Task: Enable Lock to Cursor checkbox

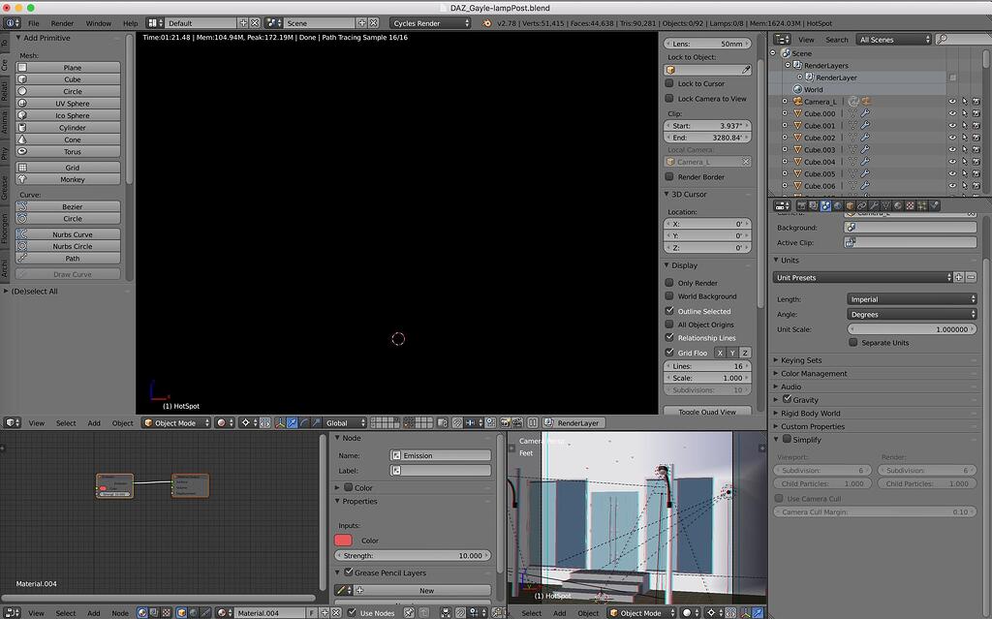Action: click(x=669, y=83)
